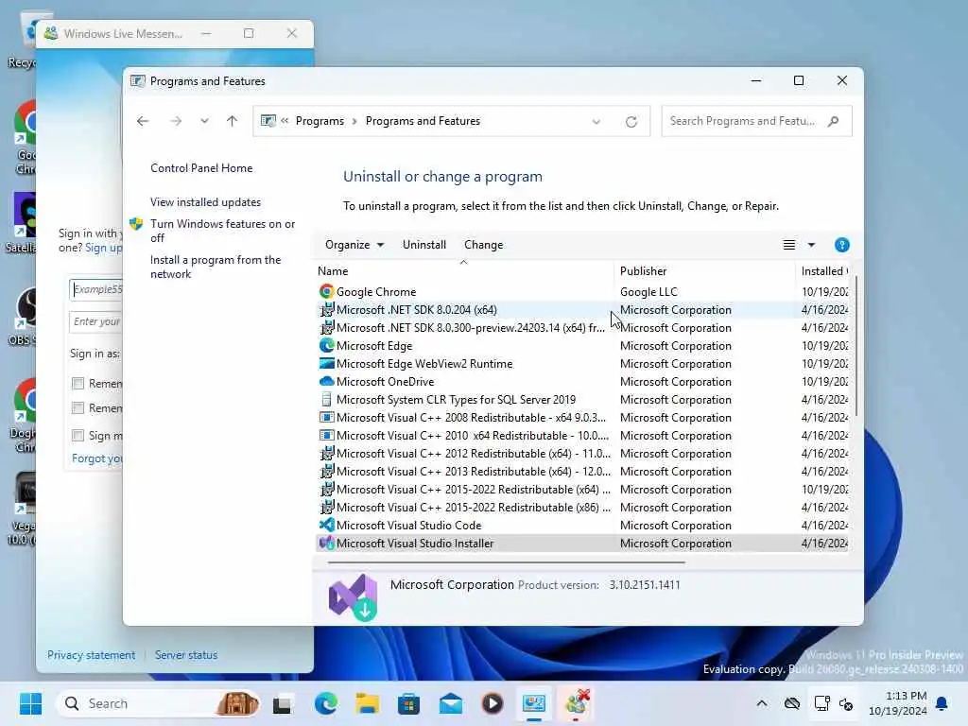968x726 pixels.
Task: Open View installed updates link
Action: (205, 202)
